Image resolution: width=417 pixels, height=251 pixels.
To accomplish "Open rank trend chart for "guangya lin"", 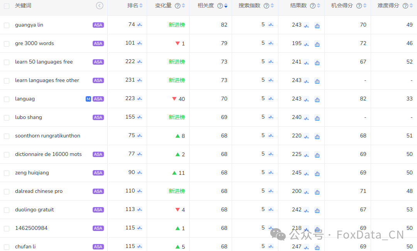I will coord(139,25).
